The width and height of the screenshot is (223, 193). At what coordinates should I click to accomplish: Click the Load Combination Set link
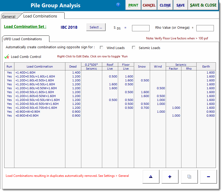coord(25,27)
